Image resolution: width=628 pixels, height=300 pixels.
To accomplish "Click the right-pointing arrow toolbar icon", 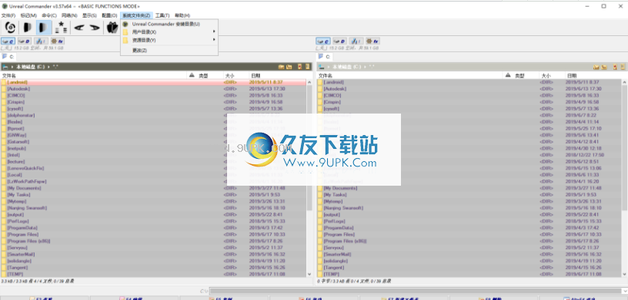I will click(95, 28).
